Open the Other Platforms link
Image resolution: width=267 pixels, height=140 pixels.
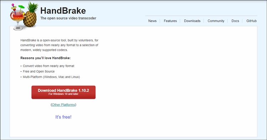(x=63, y=105)
